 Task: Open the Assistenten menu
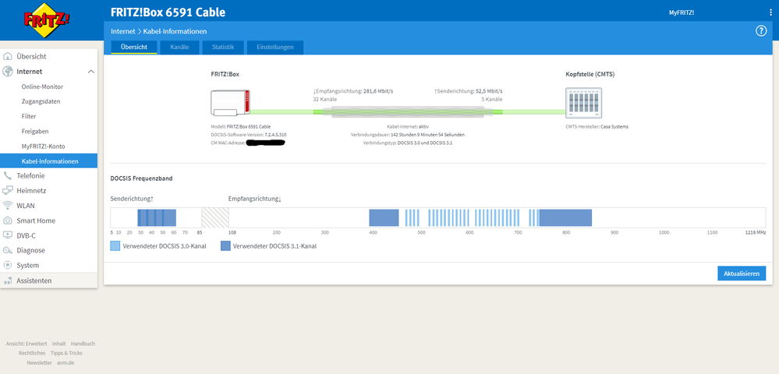coord(48,280)
